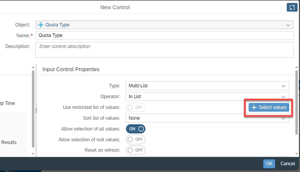Toggle Use restricted list of values
Viewport: 300px width, 172px height.
135,107
